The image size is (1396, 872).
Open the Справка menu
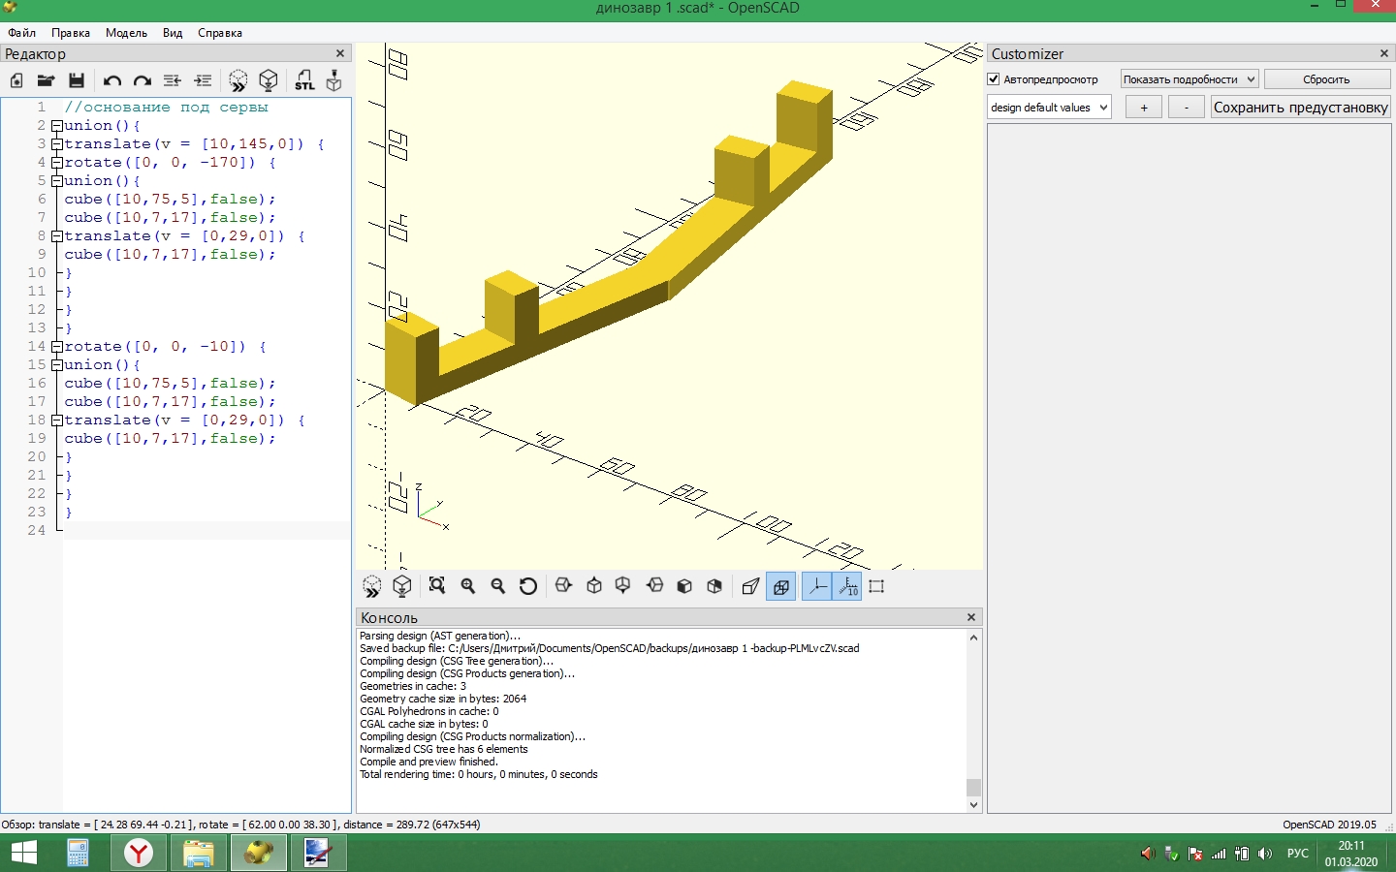(x=220, y=33)
